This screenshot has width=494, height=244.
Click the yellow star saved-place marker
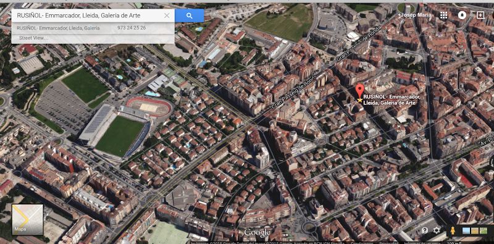coord(359,100)
